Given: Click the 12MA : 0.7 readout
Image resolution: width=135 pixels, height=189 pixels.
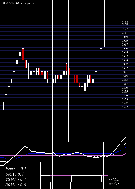Looking at the screenshot, I should point(16,180).
